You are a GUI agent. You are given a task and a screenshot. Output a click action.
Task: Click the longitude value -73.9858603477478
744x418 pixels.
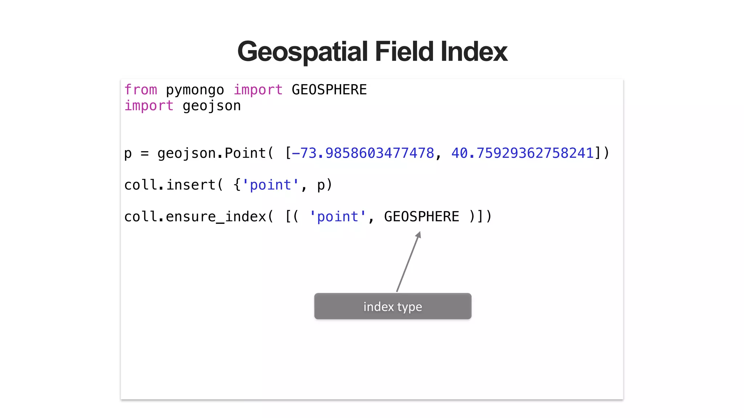(x=363, y=153)
